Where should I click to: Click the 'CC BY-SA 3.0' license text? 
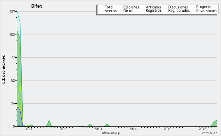pyautogui.click(x=210, y=133)
